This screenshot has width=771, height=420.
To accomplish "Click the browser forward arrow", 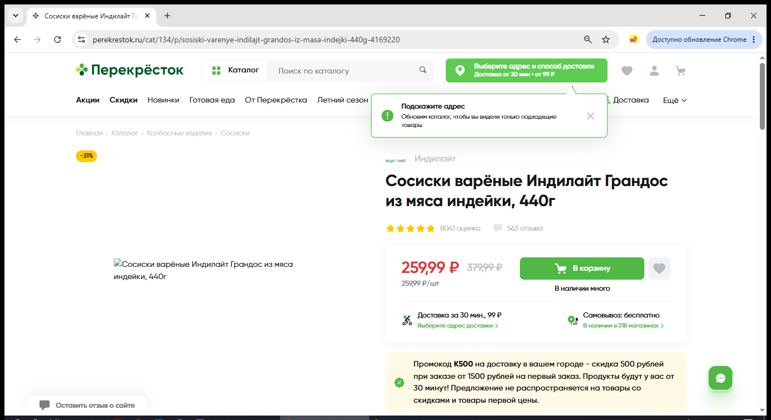I will [x=37, y=40].
